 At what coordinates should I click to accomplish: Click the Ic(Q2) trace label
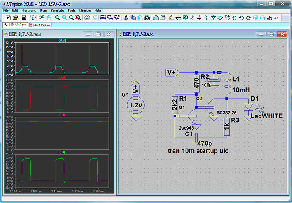point(62,77)
